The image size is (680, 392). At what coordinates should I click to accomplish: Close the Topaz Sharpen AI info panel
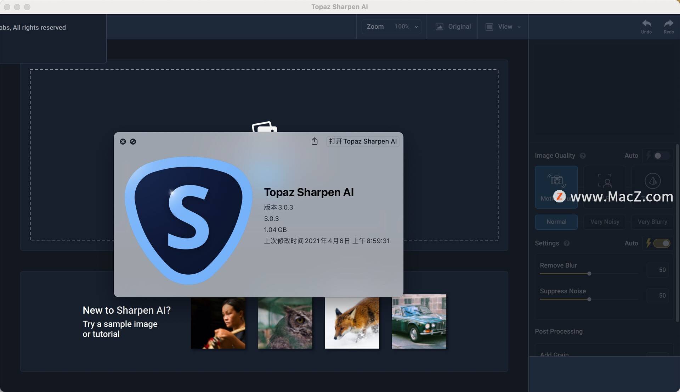(x=123, y=141)
